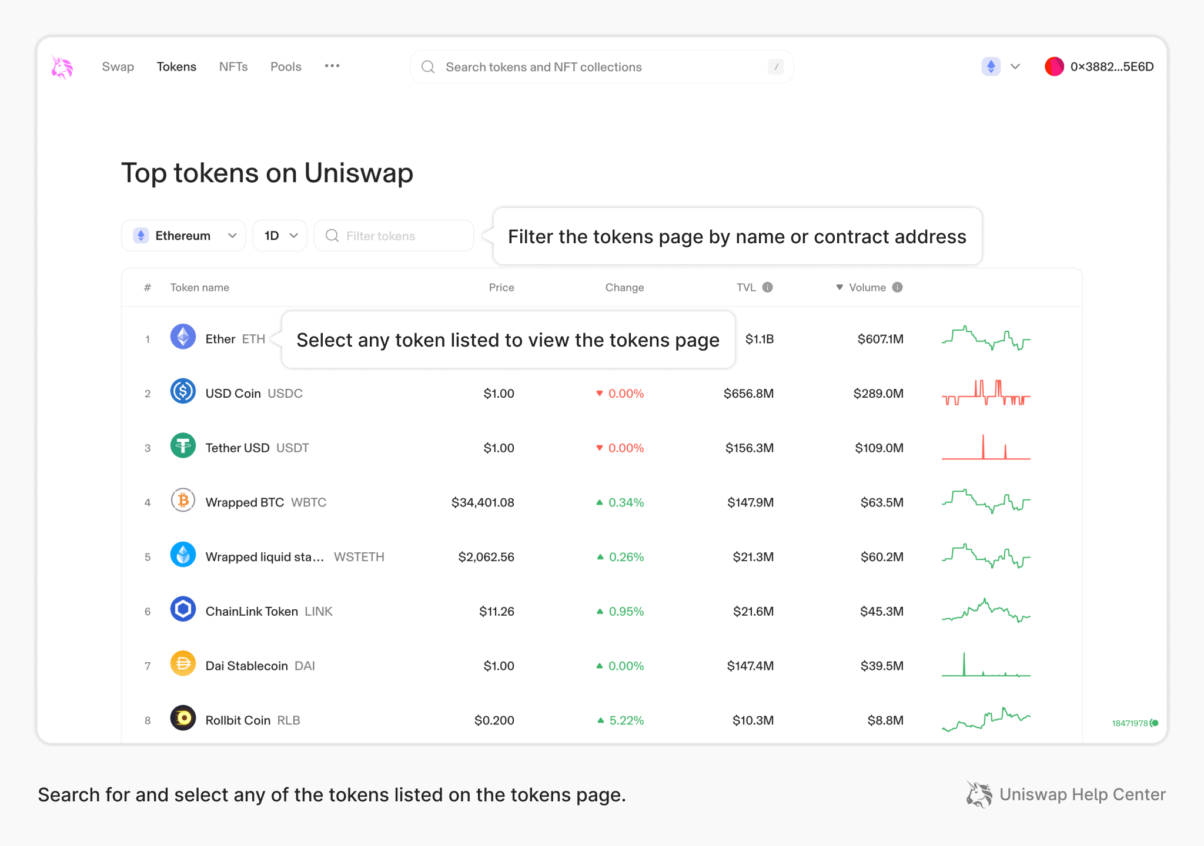The height and width of the screenshot is (846, 1204).
Task: Open the Swap tab
Action: click(118, 67)
